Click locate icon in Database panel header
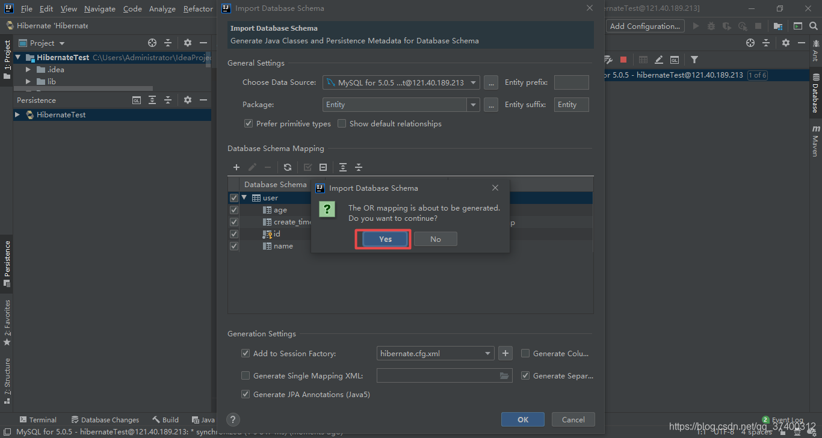The width and height of the screenshot is (822, 438). tap(750, 43)
